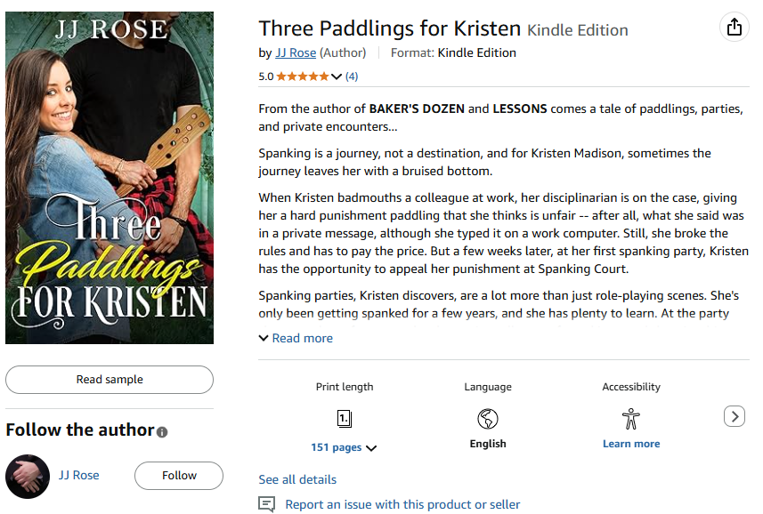The width and height of the screenshot is (763, 514).
Task: Click the report issue speech-bubble icon
Action: pyautogui.click(x=266, y=504)
